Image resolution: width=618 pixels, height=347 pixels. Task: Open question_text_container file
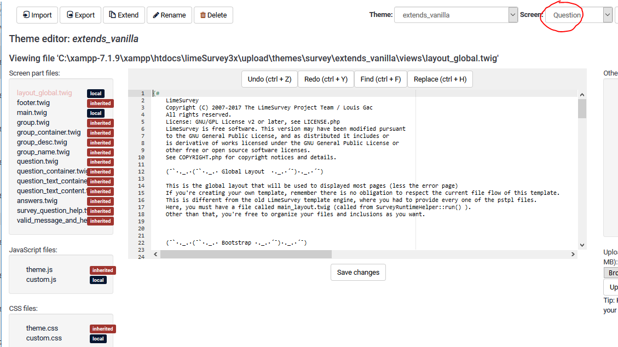[x=51, y=181]
